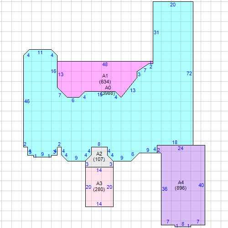Viewport: 228px width, 228px height.
Task: Select the 24 dimension in the purple area
Action: coord(181,148)
